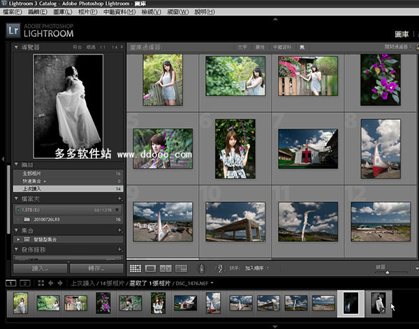Open the View (V) menu

pos(152,12)
